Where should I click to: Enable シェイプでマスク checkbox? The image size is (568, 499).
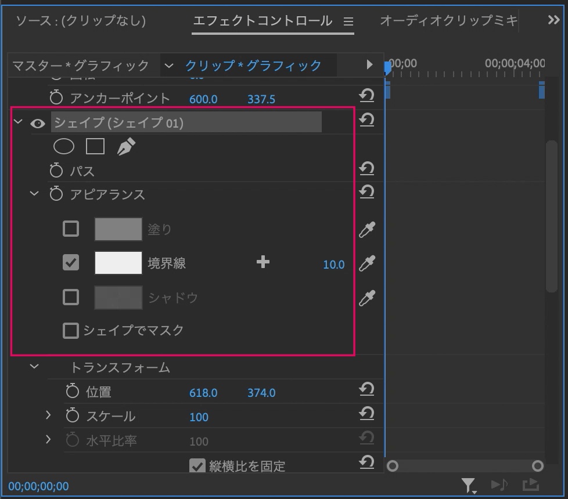tap(71, 331)
